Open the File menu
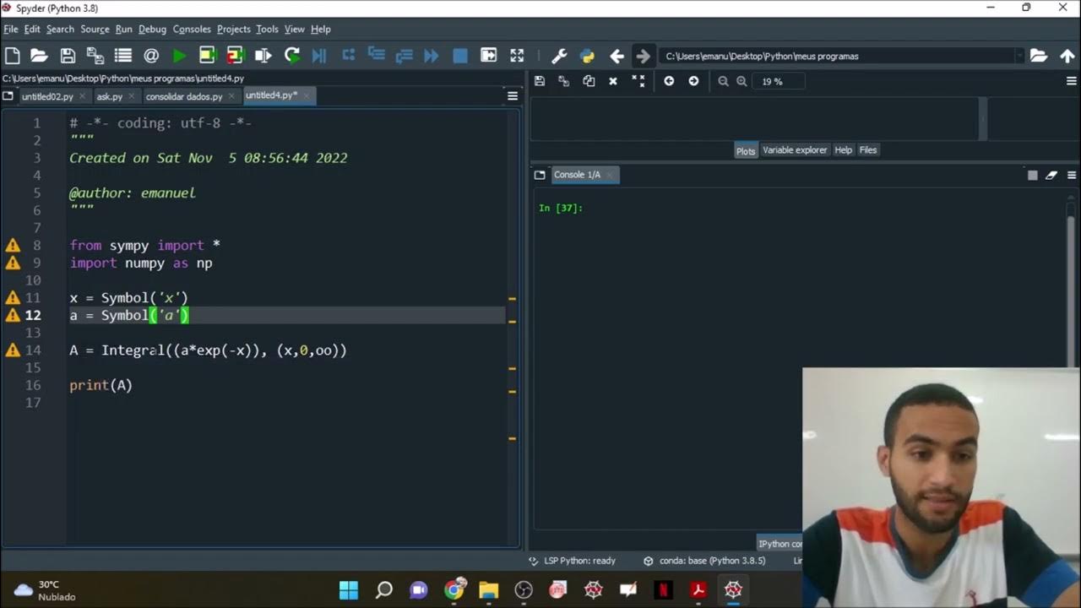 coord(10,29)
